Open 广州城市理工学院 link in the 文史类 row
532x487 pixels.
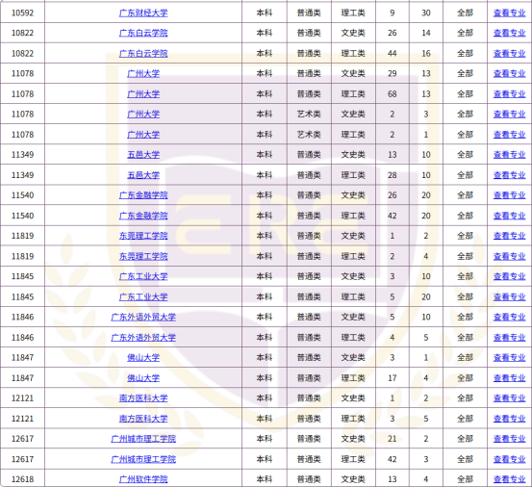143,439
